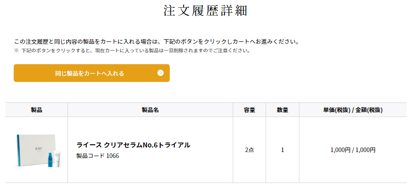Click product name ライース クリアセラムNo.6トライアル
Viewport: 413px width, 188px height.
133,145
